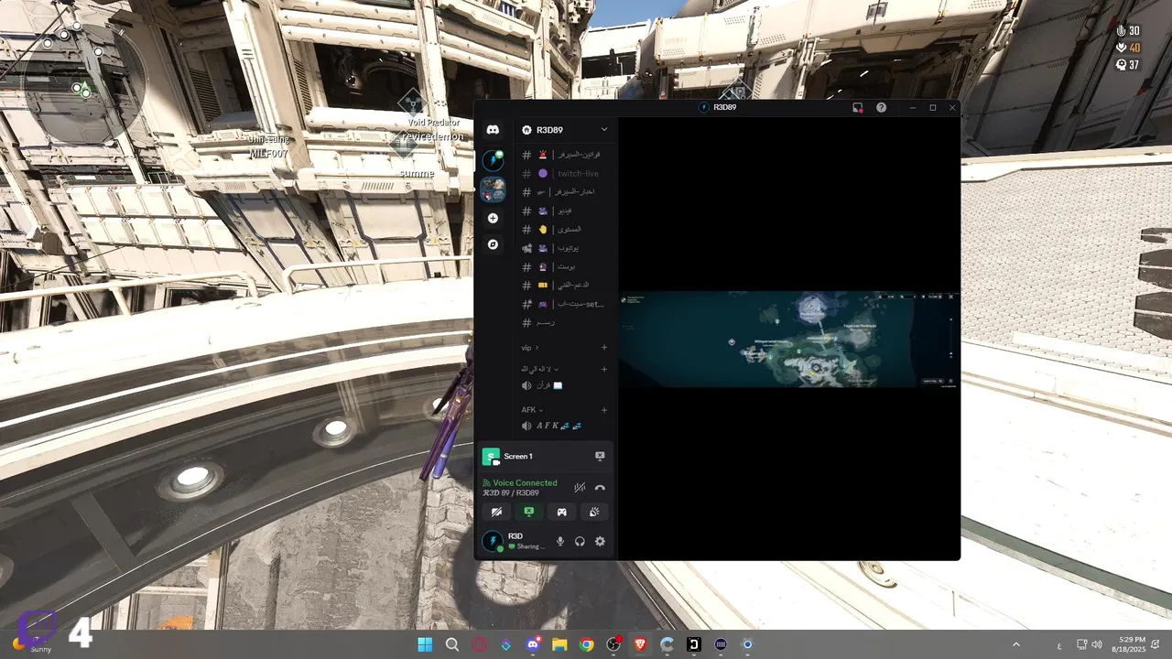Toggle noise suppression icon
The width and height of the screenshot is (1172, 659).
point(579,488)
